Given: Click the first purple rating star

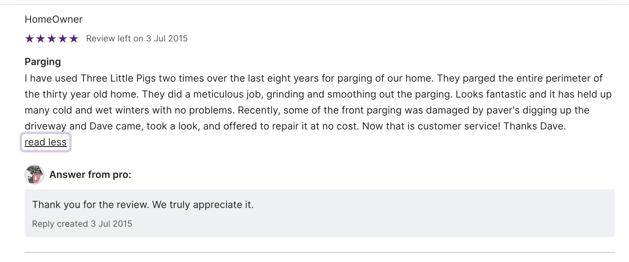Looking at the screenshot, I should [30, 39].
